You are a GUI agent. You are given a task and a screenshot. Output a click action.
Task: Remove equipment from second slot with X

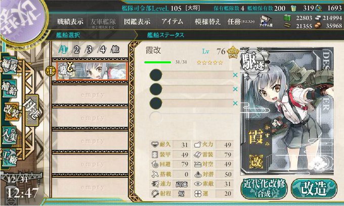(235, 89)
